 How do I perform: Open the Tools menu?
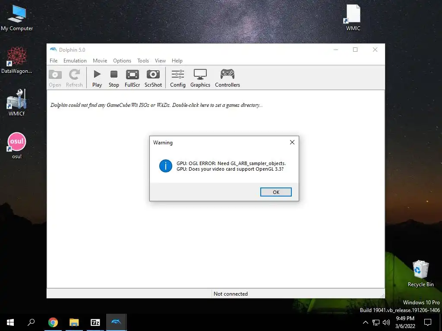tap(143, 60)
